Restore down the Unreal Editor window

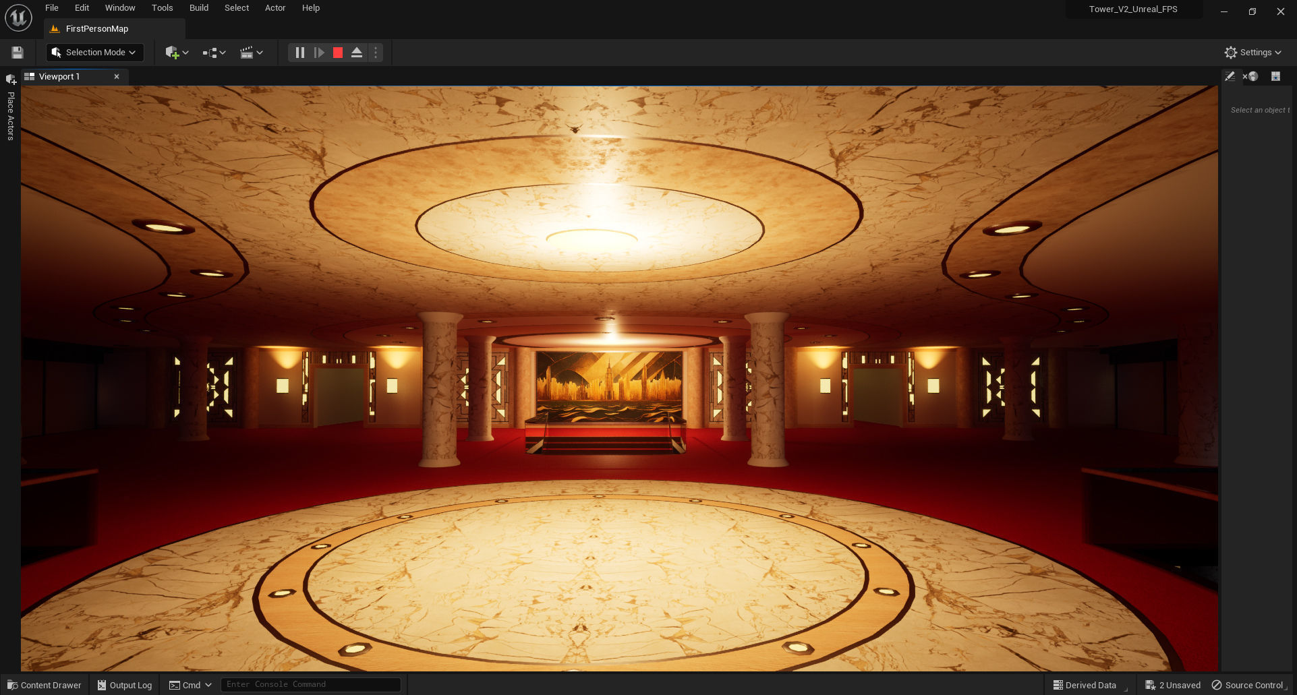(1252, 11)
